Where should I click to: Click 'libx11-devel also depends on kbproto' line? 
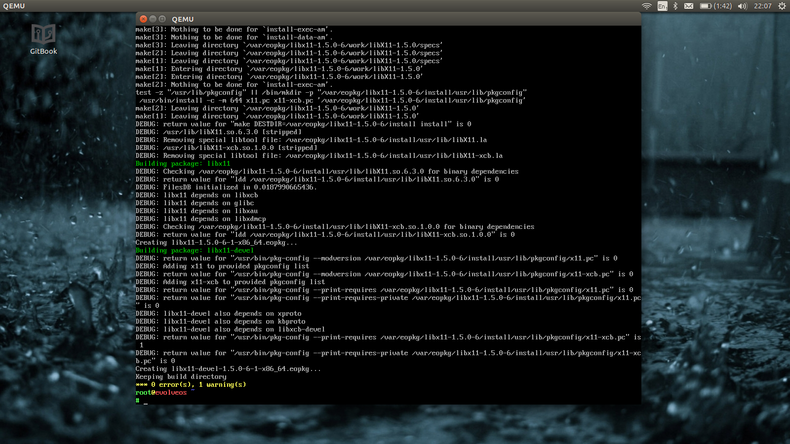coord(221,321)
